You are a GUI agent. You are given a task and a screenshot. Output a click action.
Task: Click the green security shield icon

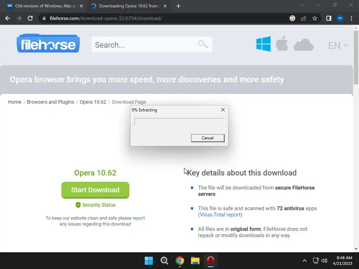click(x=78, y=205)
